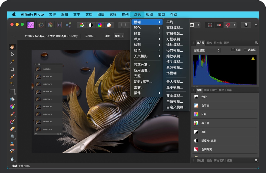Click the snapping magnet icon
This screenshot has height=173, width=266.
point(228,25)
